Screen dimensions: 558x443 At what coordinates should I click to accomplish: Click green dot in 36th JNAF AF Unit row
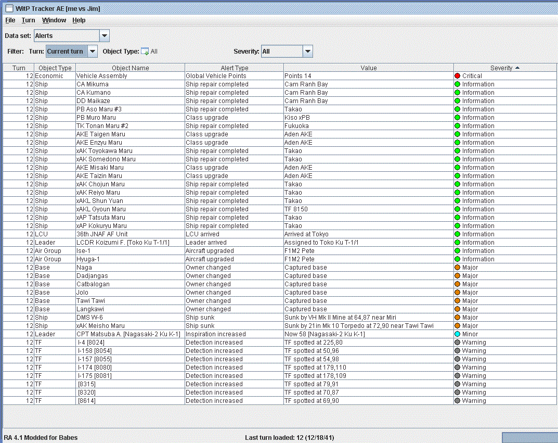point(458,234)
